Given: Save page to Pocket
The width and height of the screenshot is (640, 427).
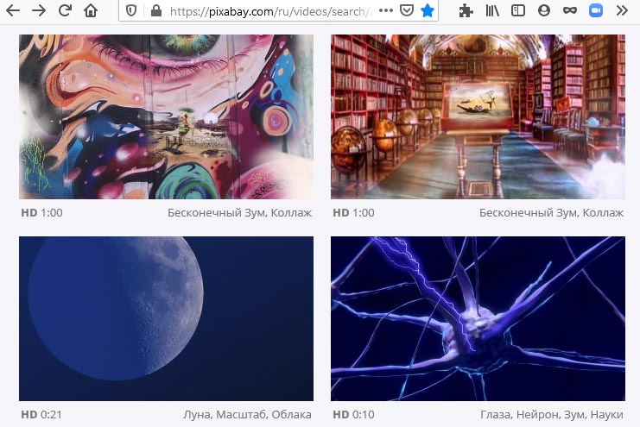Looking at the screenshot, I should [407, 11].
